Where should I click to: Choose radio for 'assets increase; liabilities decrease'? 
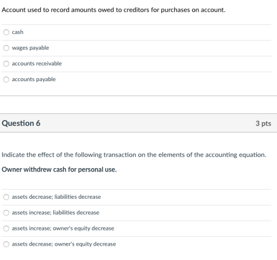tap(6, 213)
